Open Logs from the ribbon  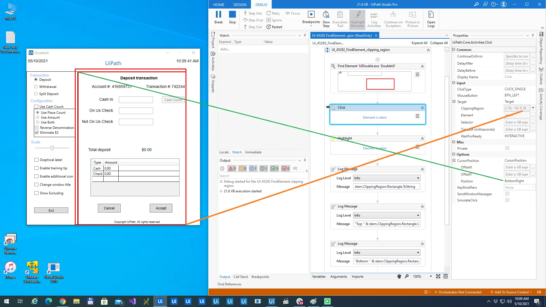pos(431,19)
